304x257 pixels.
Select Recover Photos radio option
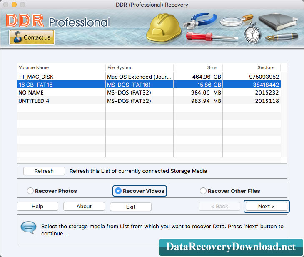pos(52,191)
